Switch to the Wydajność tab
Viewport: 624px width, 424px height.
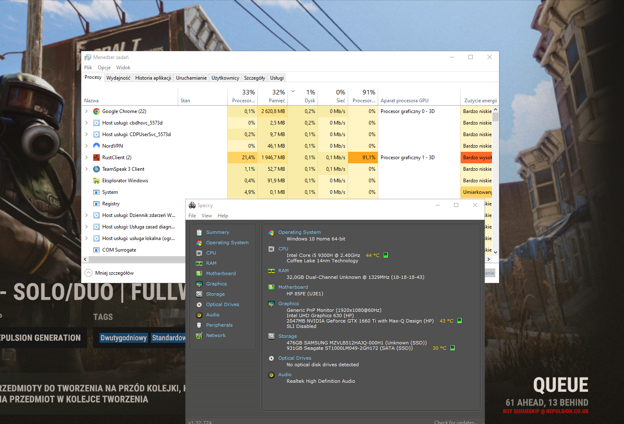(x=118, y=78)
